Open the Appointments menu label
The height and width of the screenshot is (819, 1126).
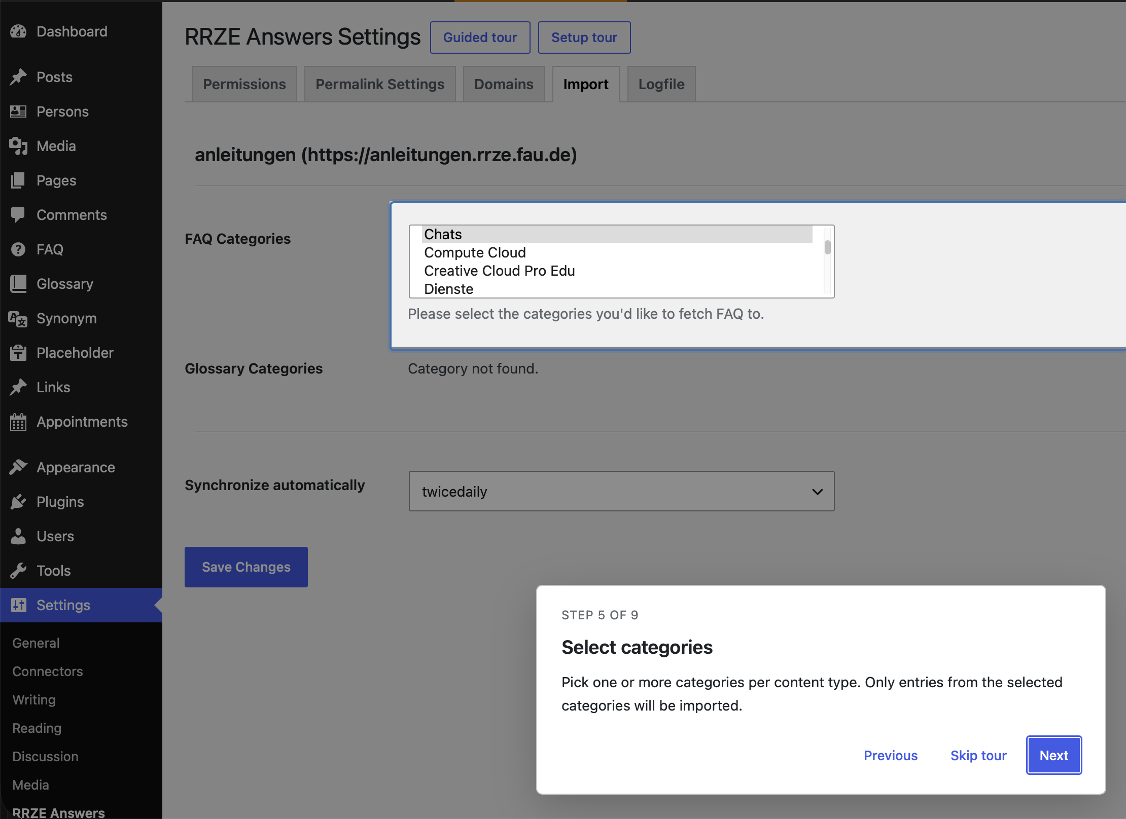click(82, 422)
